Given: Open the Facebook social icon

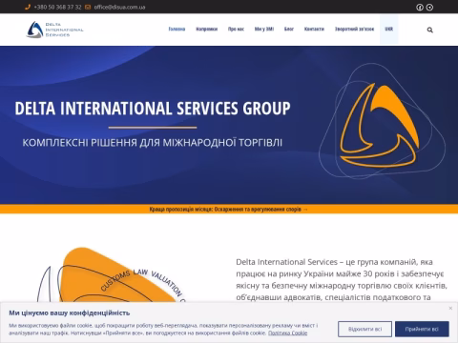Looking at the screenshot, I should click(420, 7).
